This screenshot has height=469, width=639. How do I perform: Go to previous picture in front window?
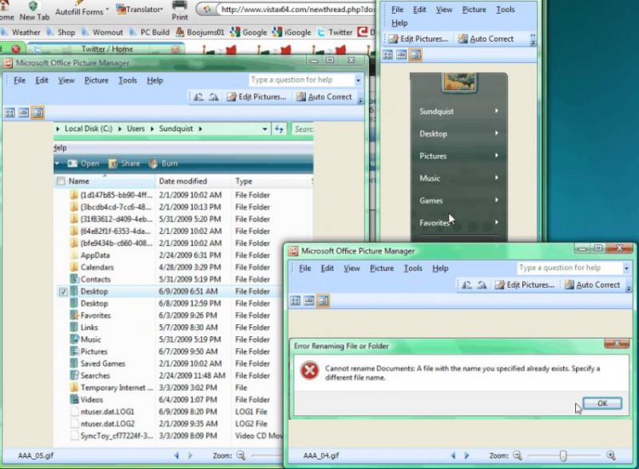(x=453, y=455)
